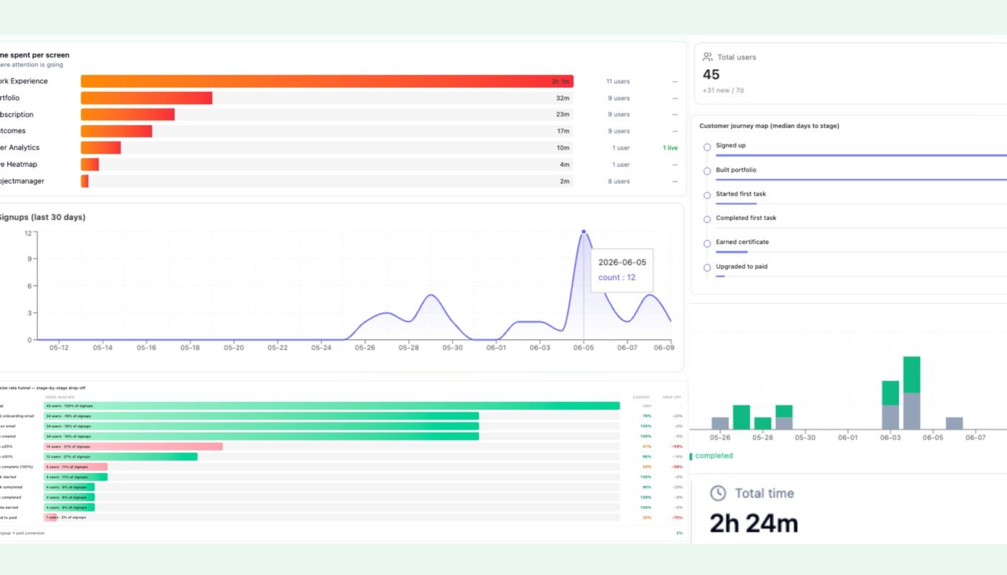Click the 86% convert value

646,456
